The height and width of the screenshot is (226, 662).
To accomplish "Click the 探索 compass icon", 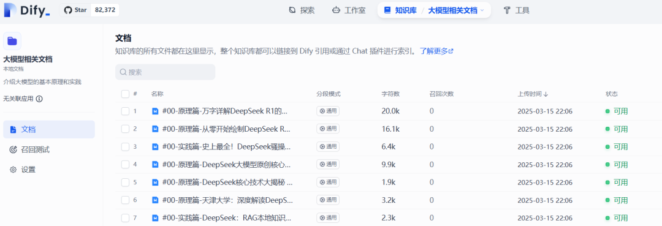I will click(292, 10).
